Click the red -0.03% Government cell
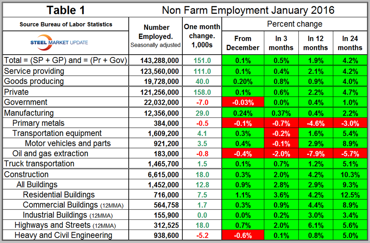This screenshot has height=243, width=370. click(242, 102)
